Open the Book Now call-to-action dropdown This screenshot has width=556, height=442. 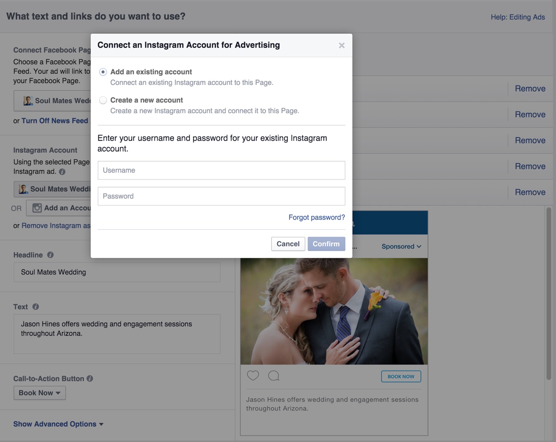(x=39, y=393)
